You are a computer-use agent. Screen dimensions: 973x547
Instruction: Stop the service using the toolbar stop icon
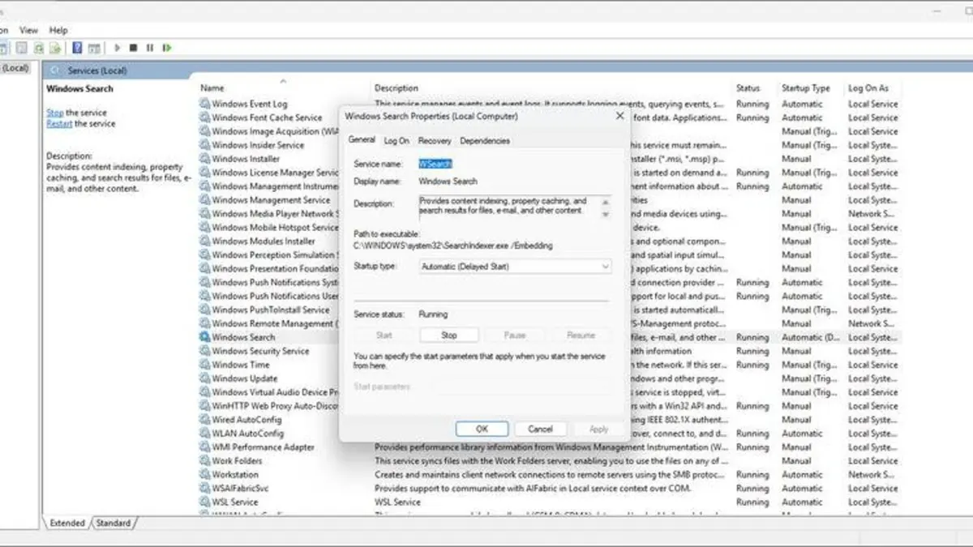[134, 47]
